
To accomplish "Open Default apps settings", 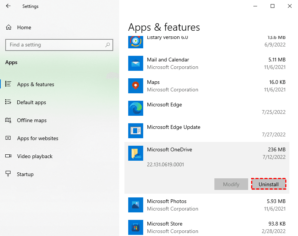I will coord(31,102).
